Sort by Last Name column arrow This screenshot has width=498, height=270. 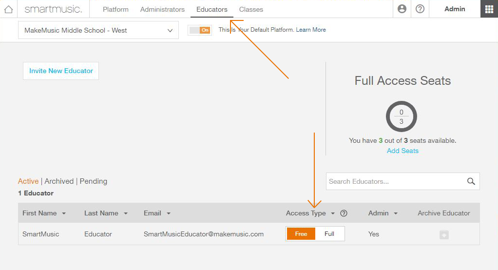pyautogui.click(x=126, y=213)
